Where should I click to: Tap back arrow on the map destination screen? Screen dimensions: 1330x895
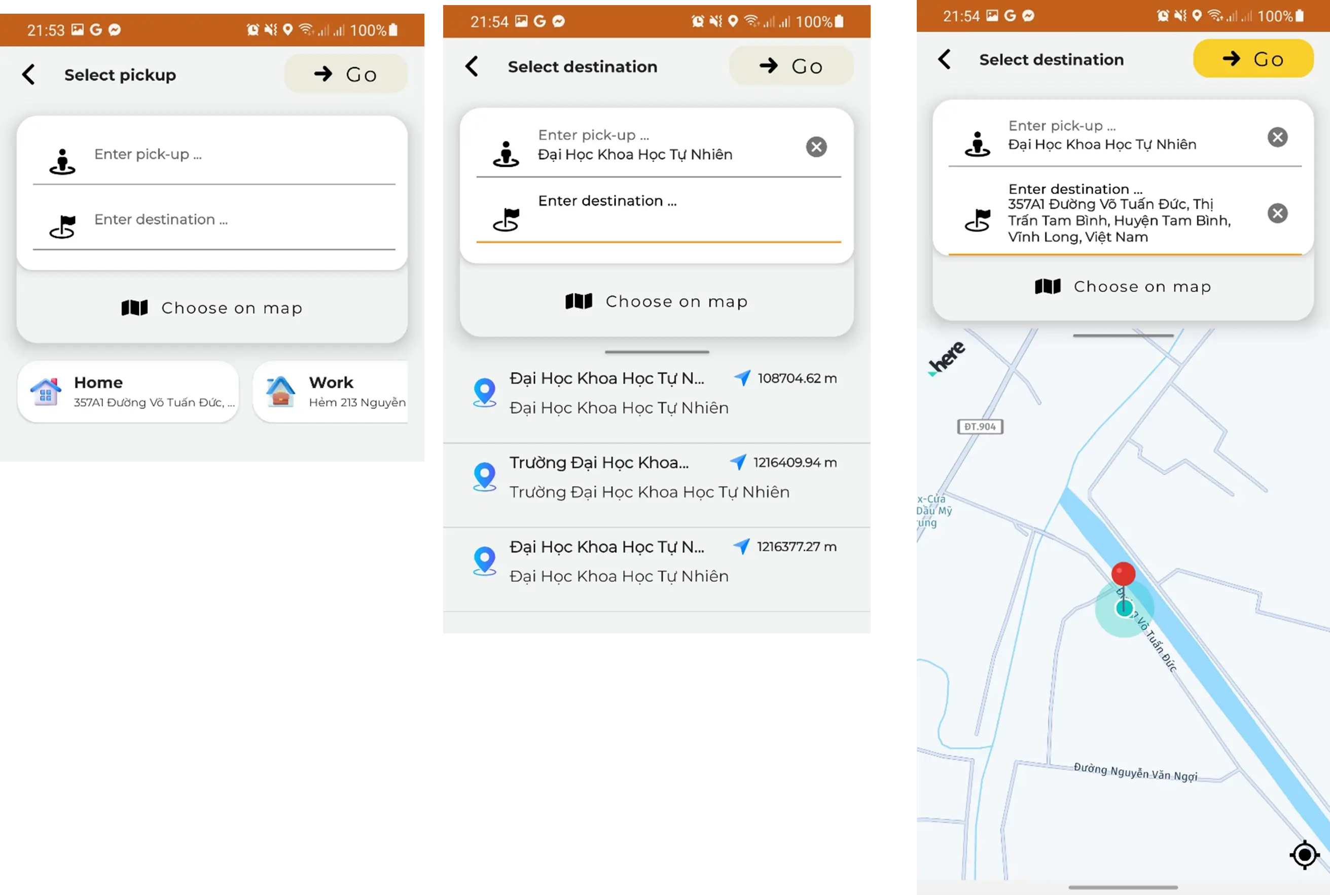pos(945,59)
